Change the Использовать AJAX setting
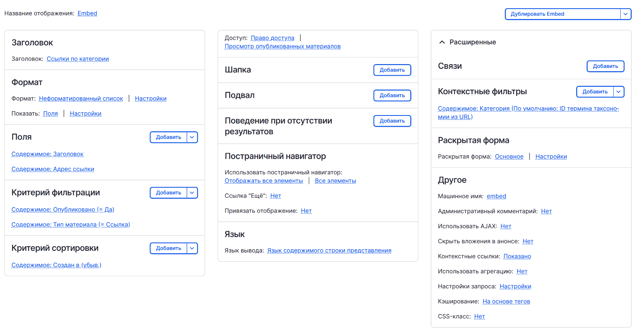 pos(505,226)
